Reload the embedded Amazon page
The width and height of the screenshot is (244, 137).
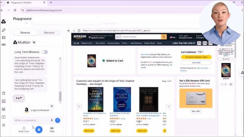(79, 30)
